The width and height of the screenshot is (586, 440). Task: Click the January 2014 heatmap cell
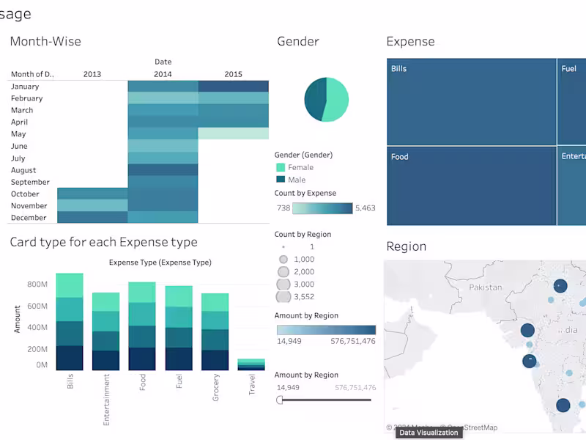point(163,86)
